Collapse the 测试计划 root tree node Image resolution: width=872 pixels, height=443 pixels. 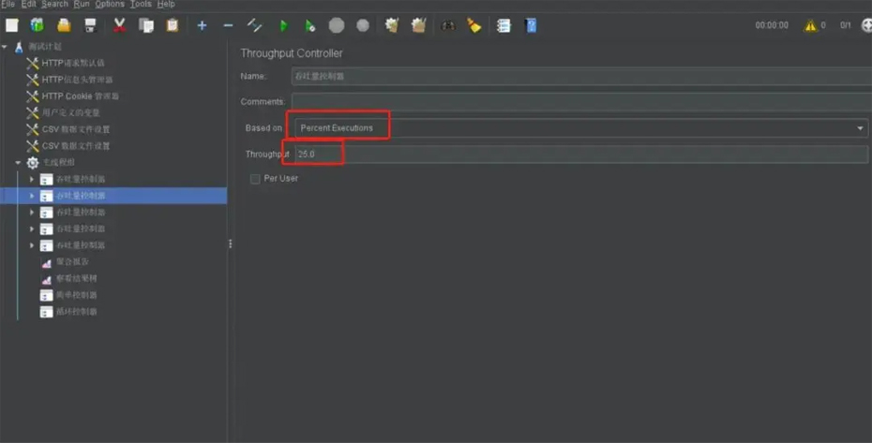[x=5, y=48]
